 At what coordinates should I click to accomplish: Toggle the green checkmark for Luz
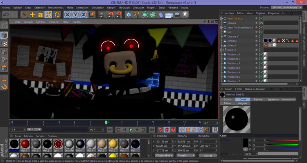coord(262,32)
